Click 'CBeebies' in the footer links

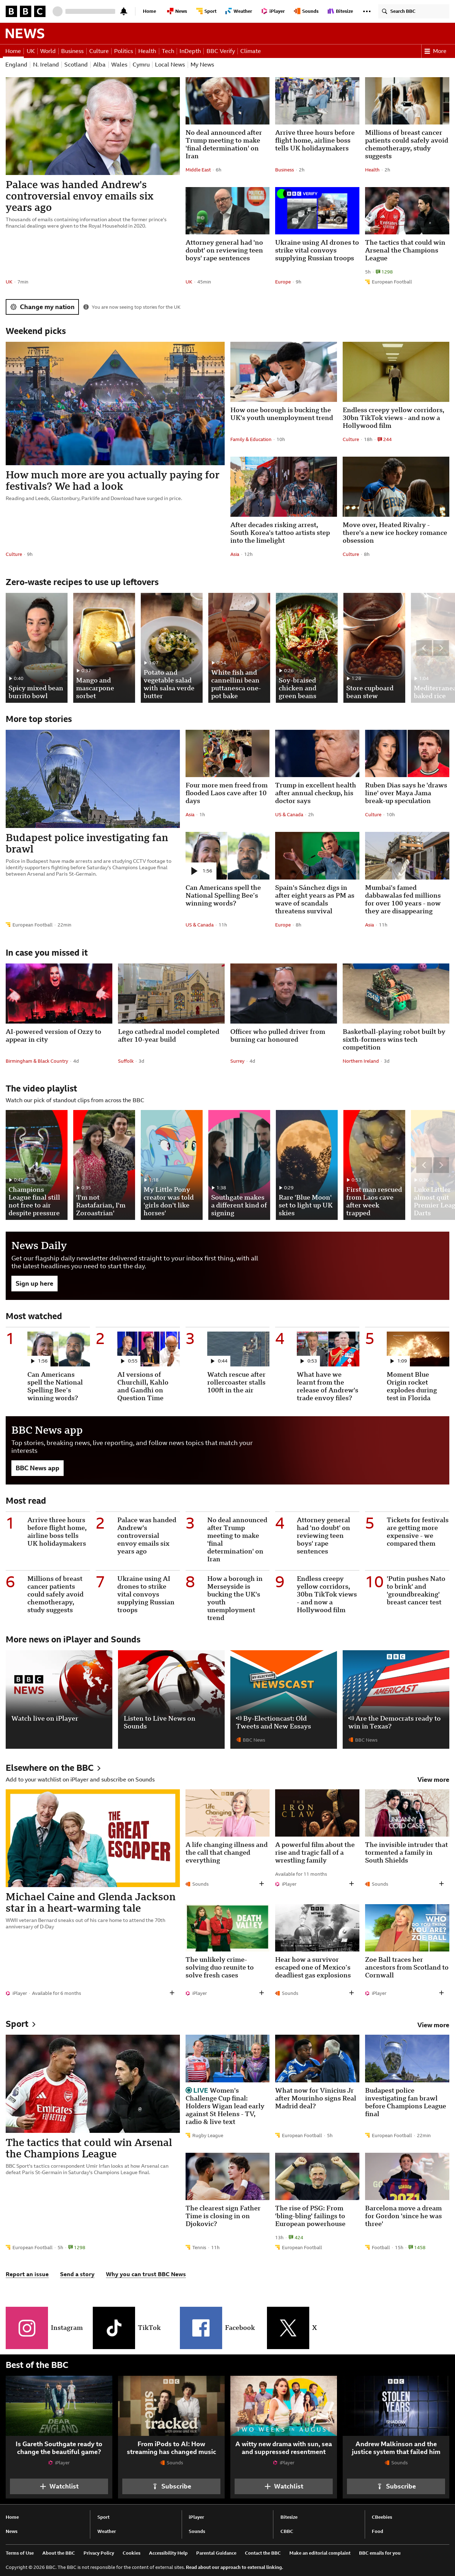[382, 2517]
